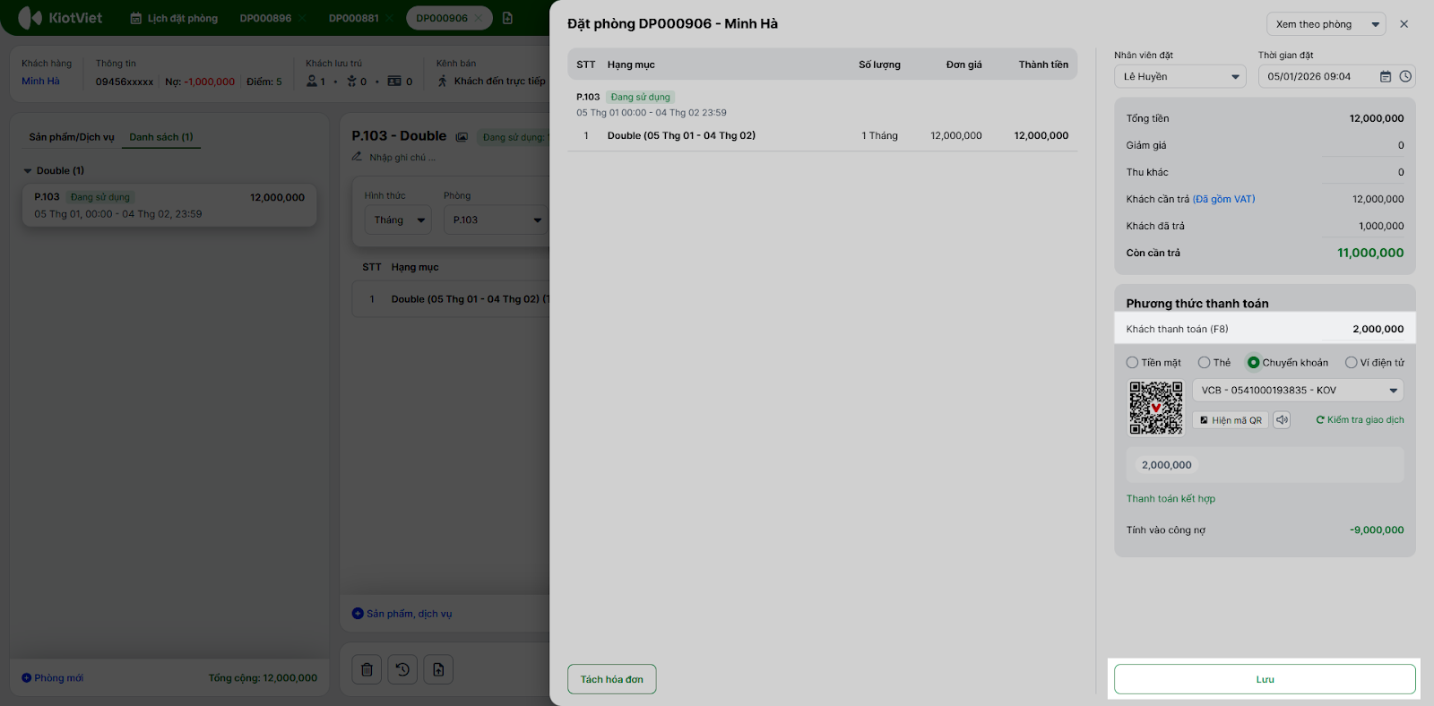This screenshot has width=1434, height=706.
Task: Click the clock time picker icon
Action: [x=1405, y=77]
